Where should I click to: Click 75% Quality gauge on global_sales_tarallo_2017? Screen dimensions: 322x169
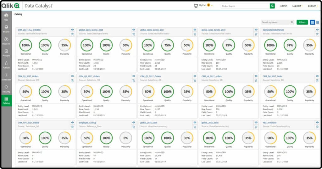[x=167, y=45]
